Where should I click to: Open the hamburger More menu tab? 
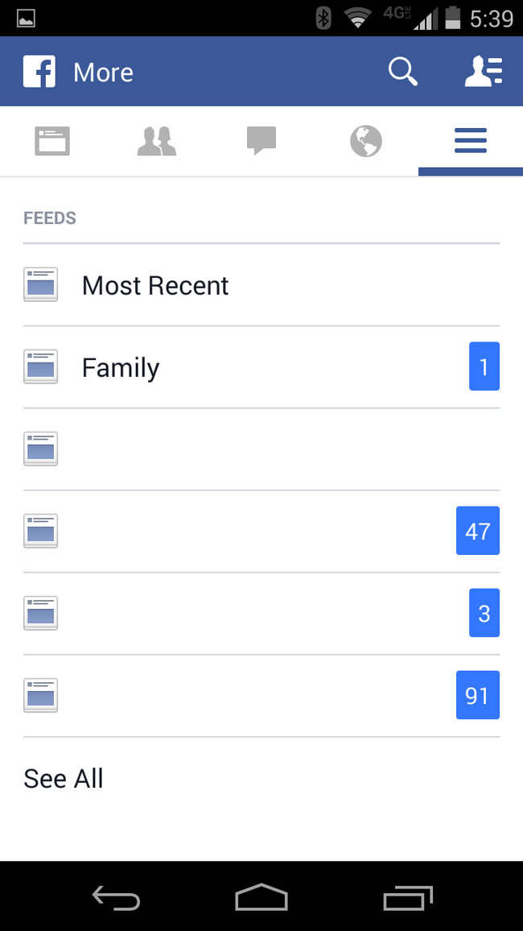click(x=470, y=141)
